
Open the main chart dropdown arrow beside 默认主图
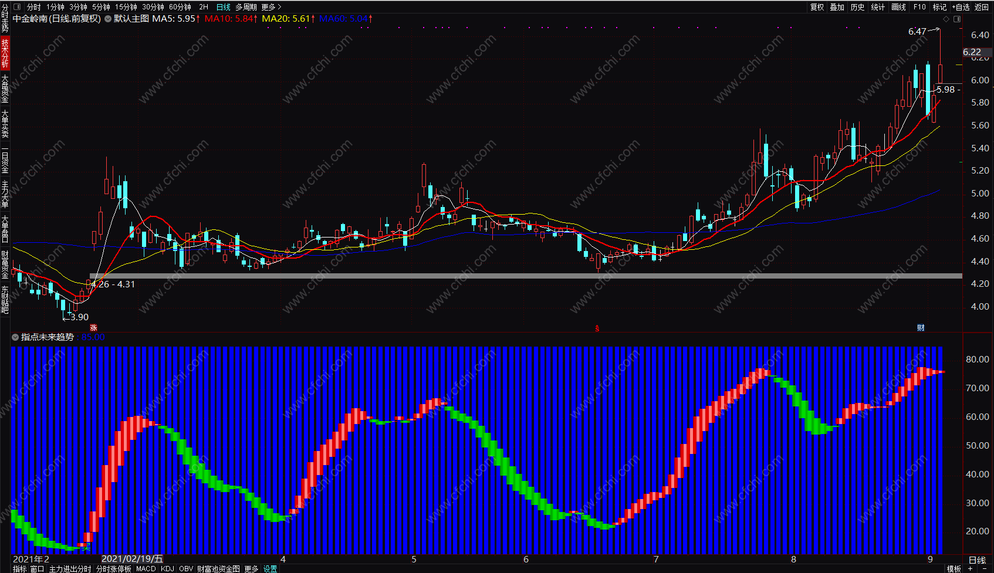[x=108, y=19]
